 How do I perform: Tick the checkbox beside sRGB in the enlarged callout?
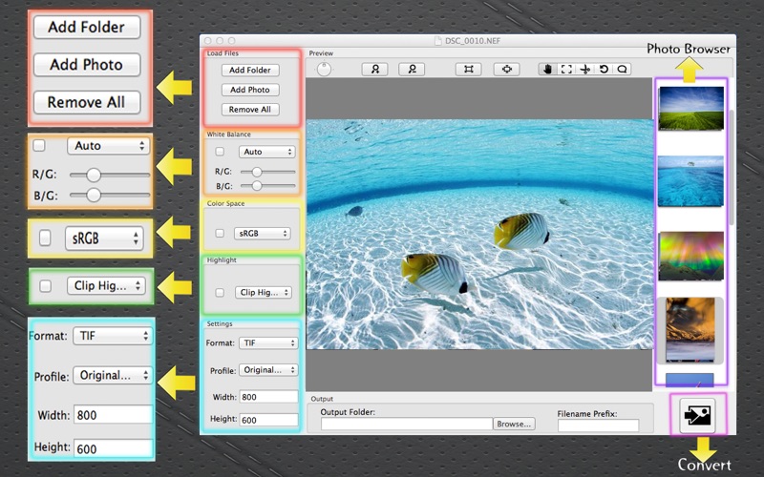45,238
